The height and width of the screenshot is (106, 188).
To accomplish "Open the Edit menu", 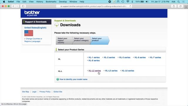I will coord(24,2).
